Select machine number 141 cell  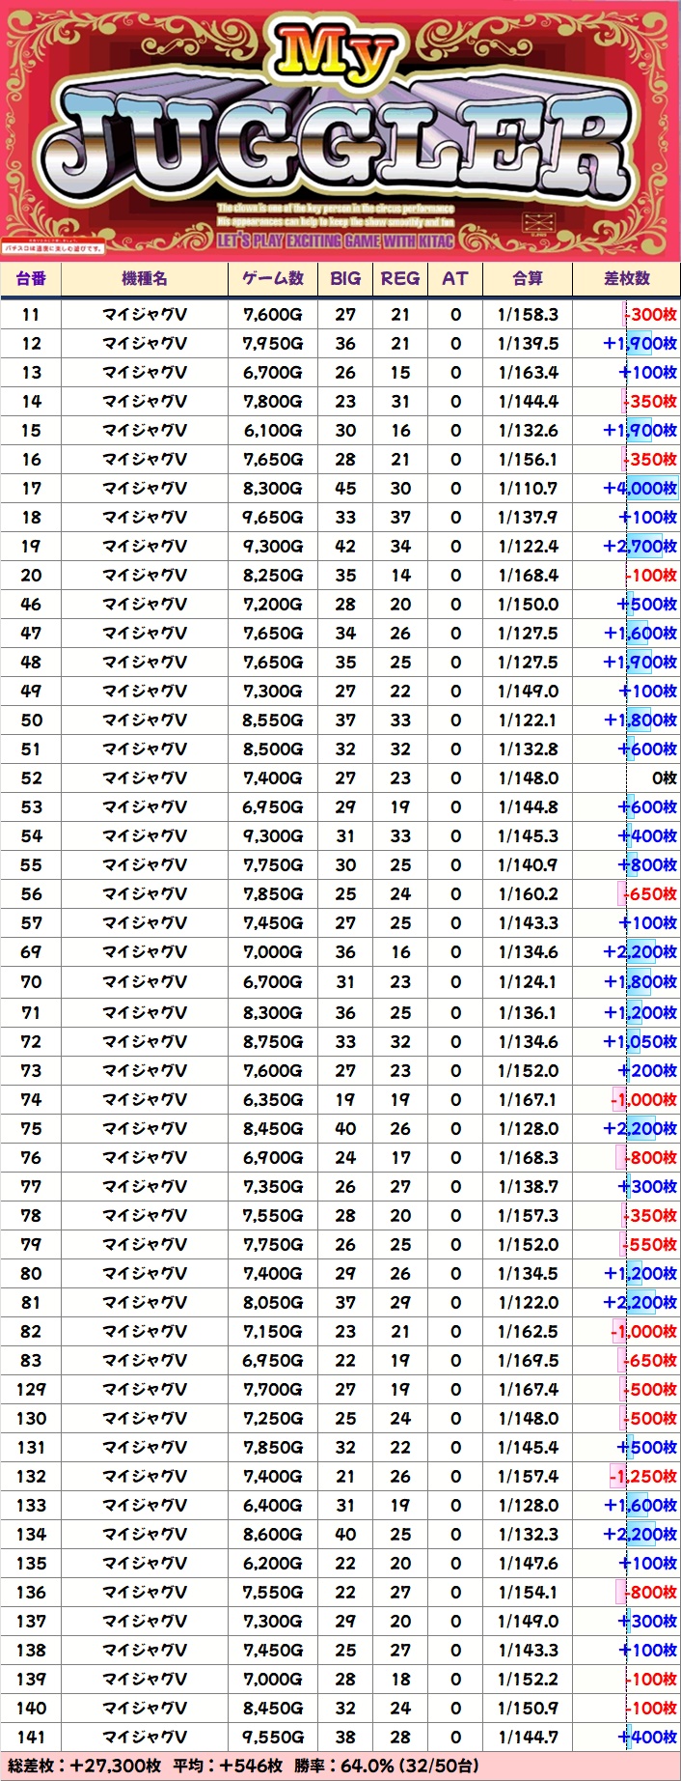[31, 1737]
